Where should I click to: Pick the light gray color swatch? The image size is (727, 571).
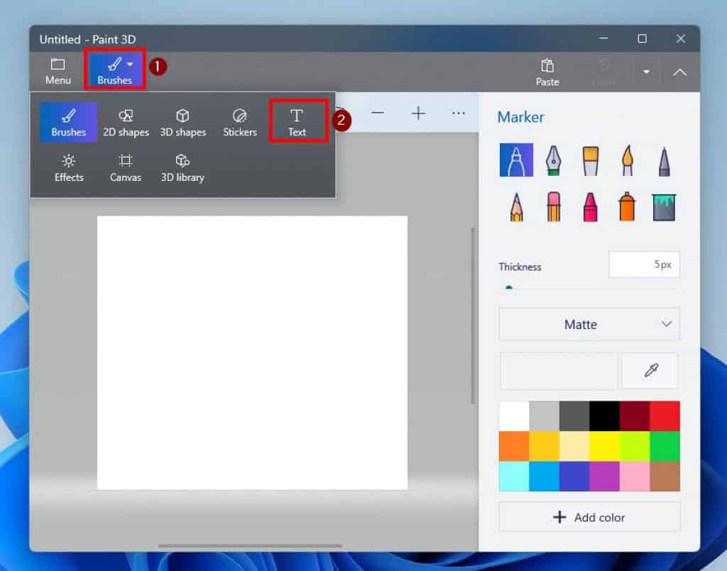pos(544,416)
